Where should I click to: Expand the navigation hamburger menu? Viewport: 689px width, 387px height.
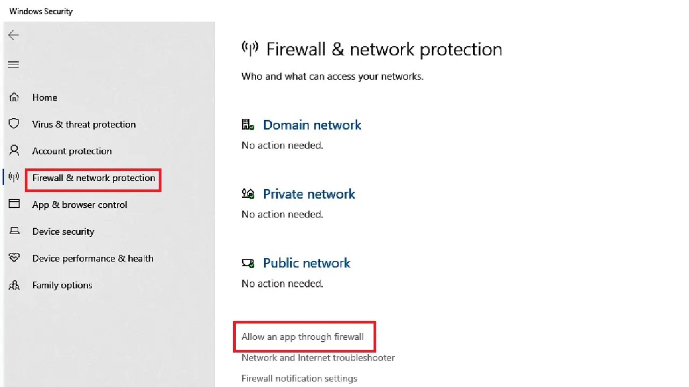coord(13,64)
